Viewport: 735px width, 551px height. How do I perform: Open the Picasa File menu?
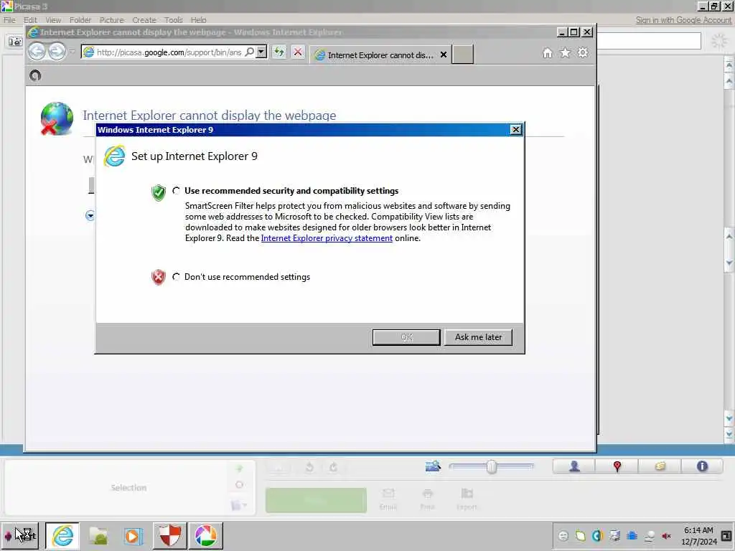tap(9, 20)
